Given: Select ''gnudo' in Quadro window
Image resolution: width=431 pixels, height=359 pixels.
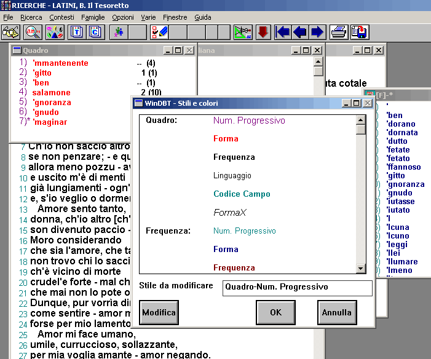Looking at the screenshot, I should (45, 112).
